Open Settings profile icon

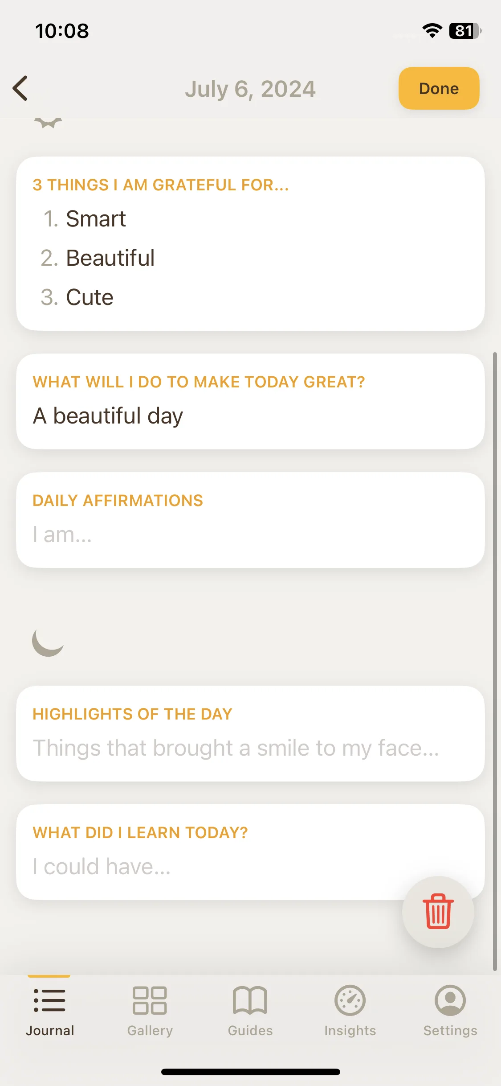450,1000
